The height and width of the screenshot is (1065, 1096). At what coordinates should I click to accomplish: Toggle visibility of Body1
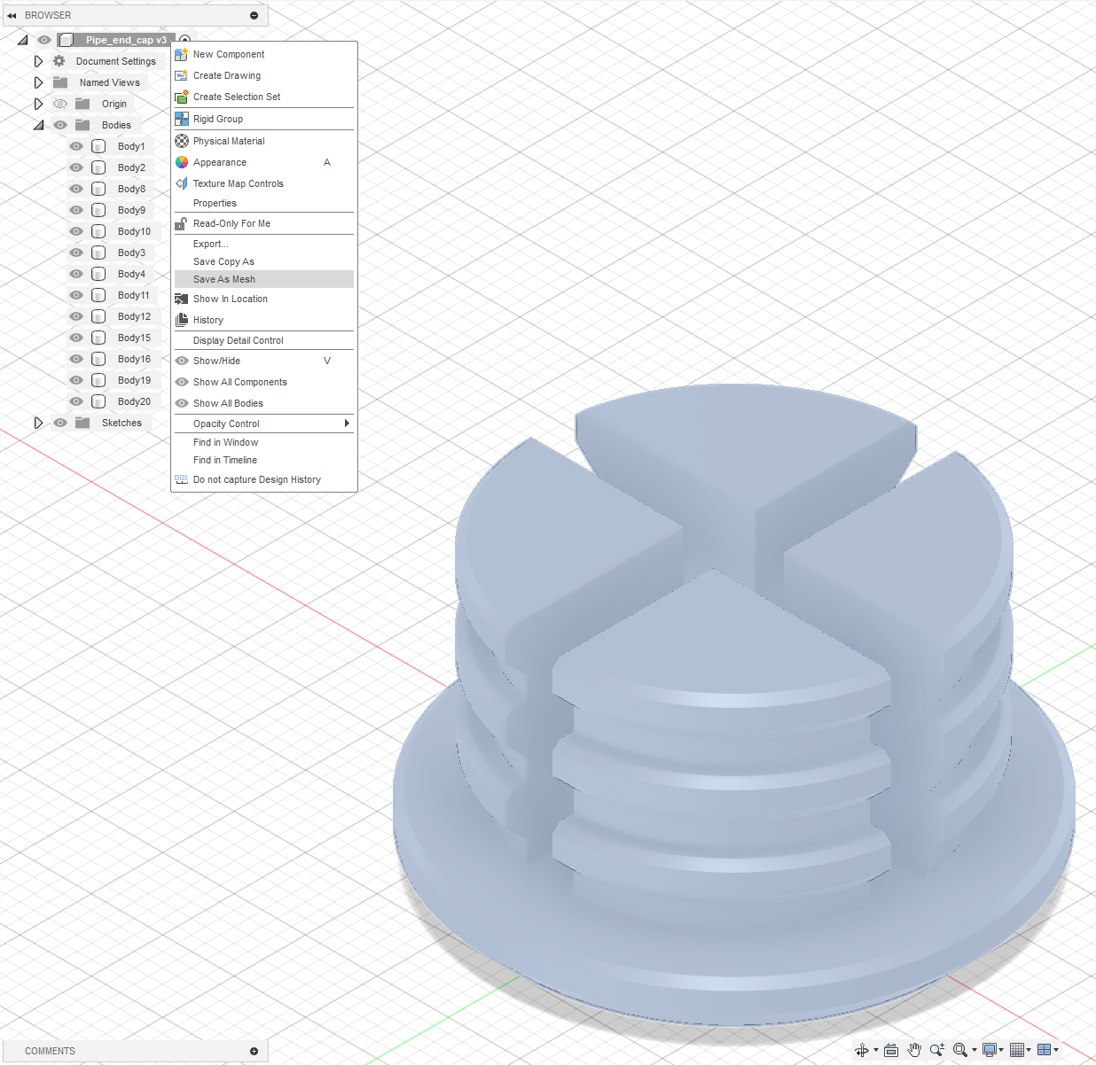[76, 146]
